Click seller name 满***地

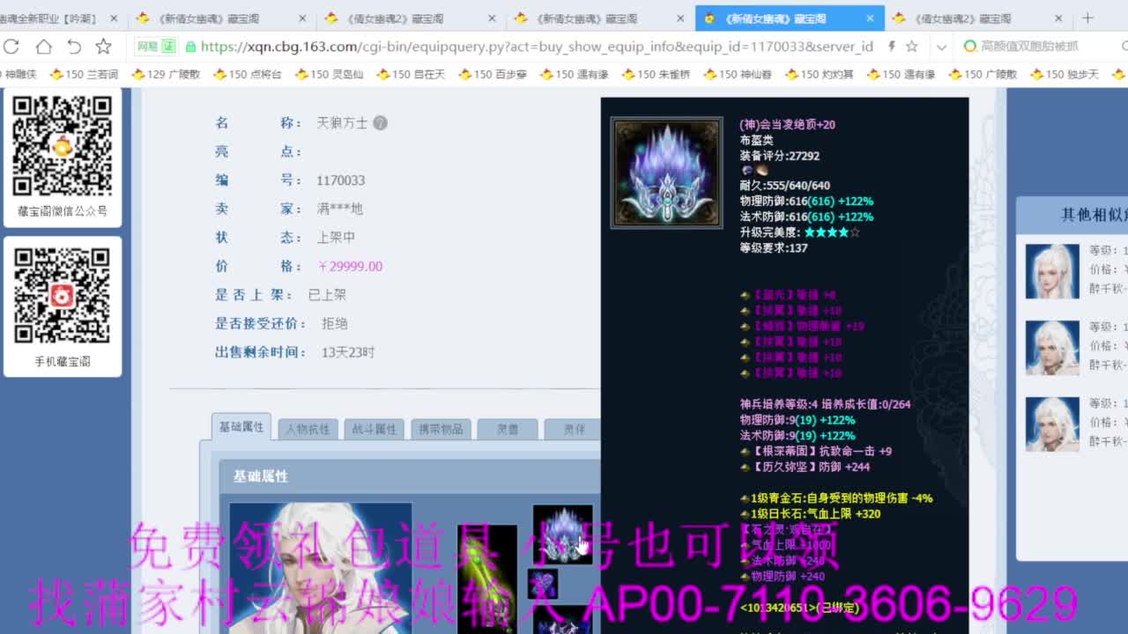[x=339, y=209]
